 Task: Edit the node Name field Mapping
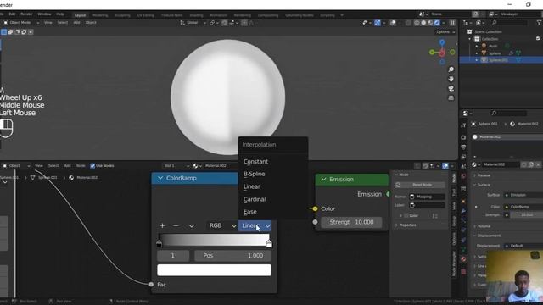[x=427, y=197]
